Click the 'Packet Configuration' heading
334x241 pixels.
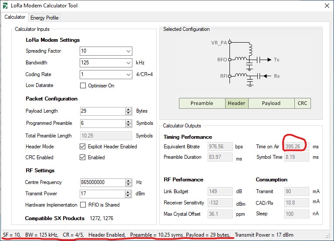(51, 99)
